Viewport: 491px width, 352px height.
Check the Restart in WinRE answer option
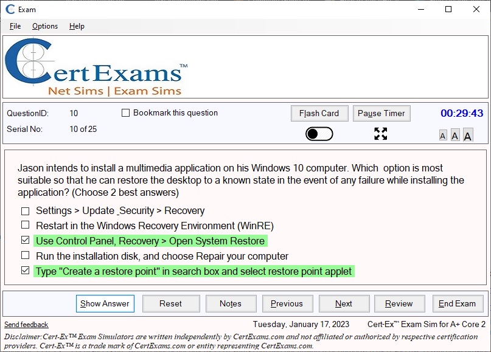pyautogui.click(x=25, y=224)
